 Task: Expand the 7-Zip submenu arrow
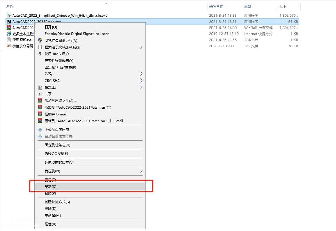[x=141, y=74]
